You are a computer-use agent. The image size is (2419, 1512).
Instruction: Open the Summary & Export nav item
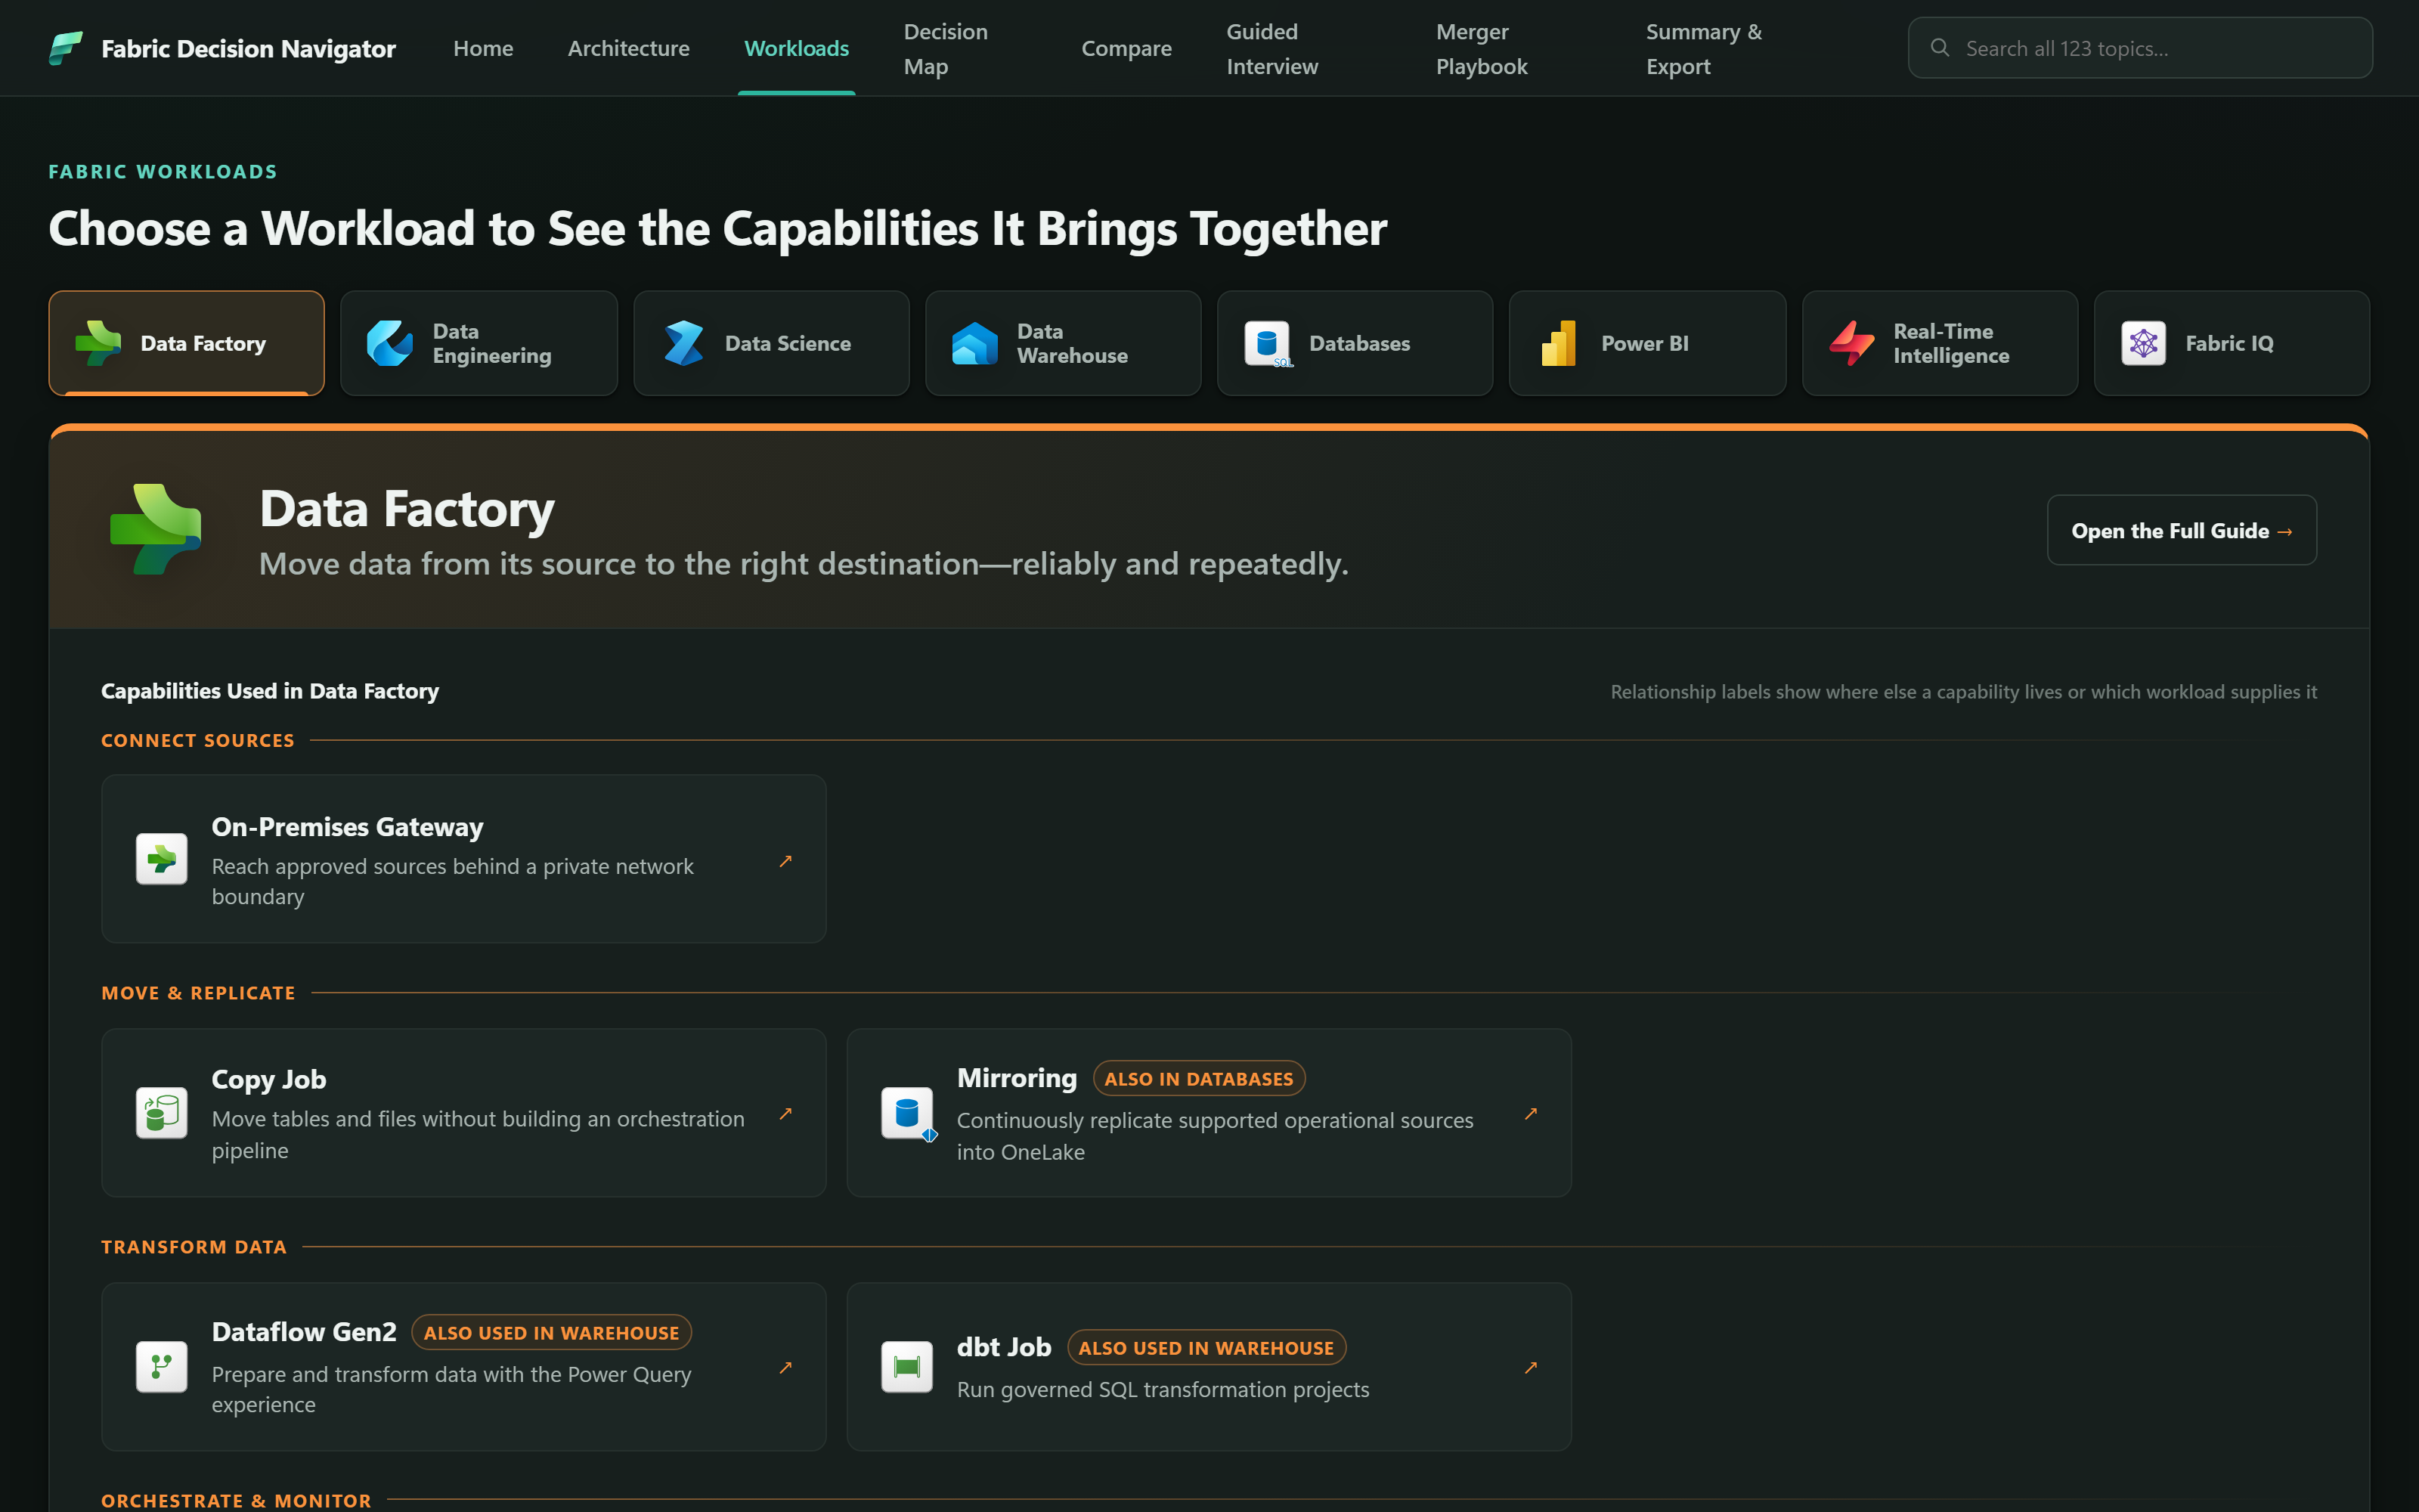(1703, 48)
